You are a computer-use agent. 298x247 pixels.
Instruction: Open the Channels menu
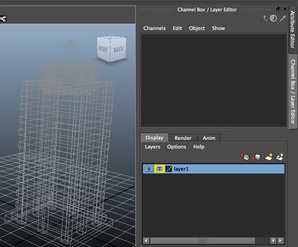pyautogui.click(x=154, y=28)
